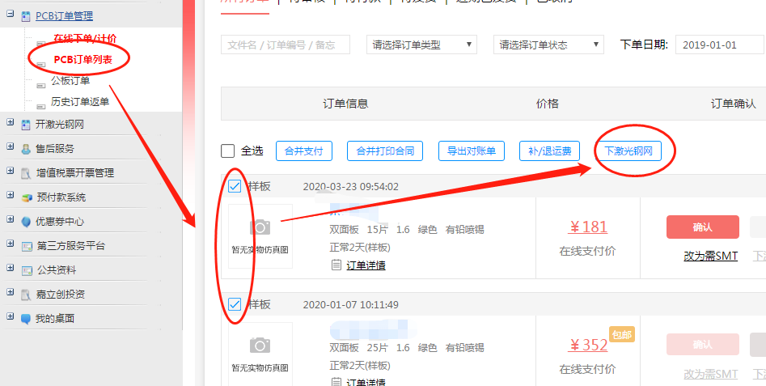Expand the 第三方服务平台 tree node
Screen dimensions: 766x386
tap(10, 245)
